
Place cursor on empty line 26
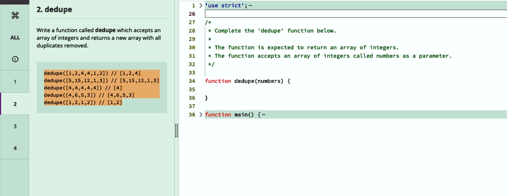(355, 14)
